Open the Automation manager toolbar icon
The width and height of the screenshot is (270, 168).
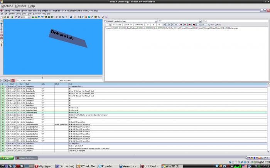click(x=71, y=17)
